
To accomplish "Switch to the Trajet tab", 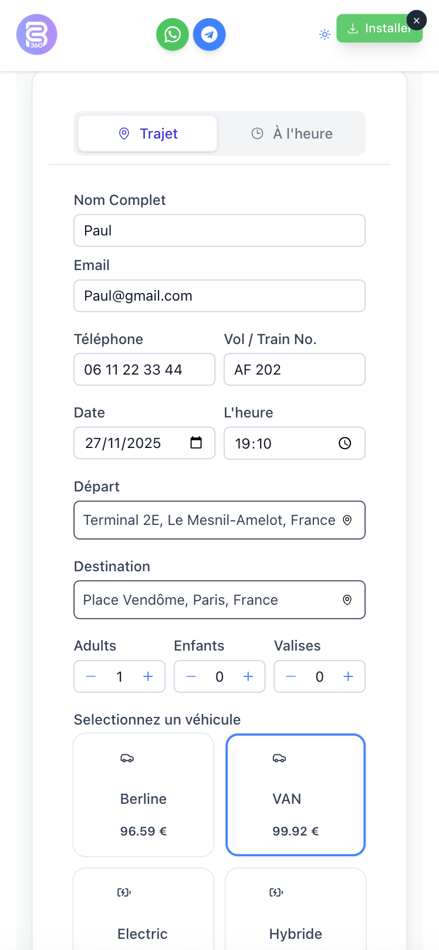I will [x=147, y=133].
